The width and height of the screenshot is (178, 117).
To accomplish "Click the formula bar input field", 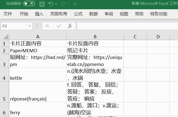I will pyautogui.click(x=127, y=26).
